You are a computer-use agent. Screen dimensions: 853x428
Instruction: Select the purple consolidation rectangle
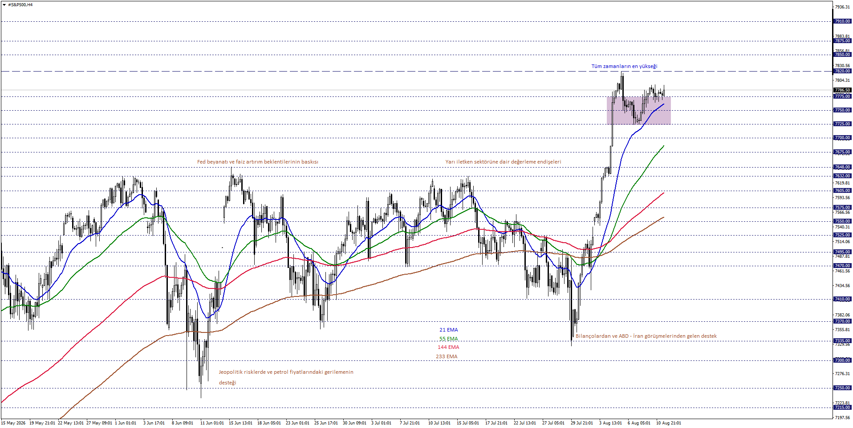[638, 111]
